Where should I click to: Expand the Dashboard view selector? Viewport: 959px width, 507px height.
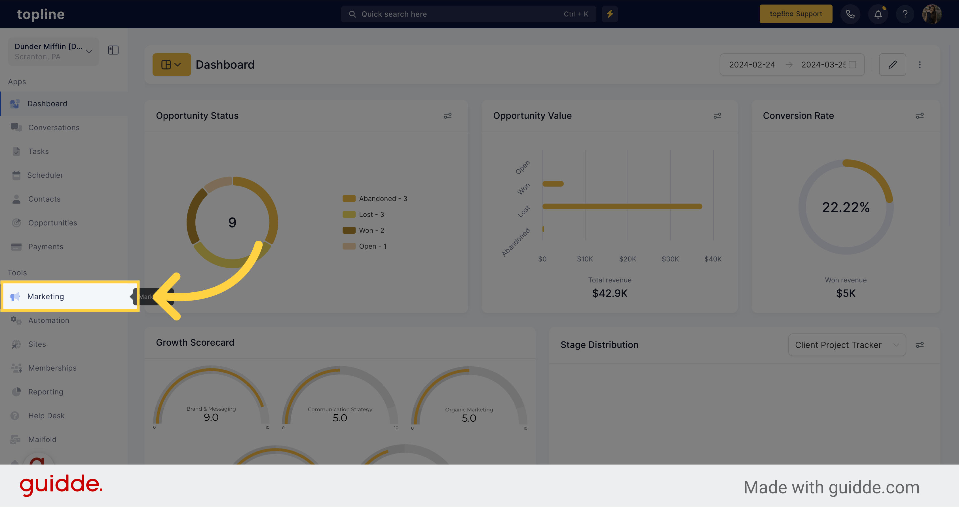[x=171, y=64]
